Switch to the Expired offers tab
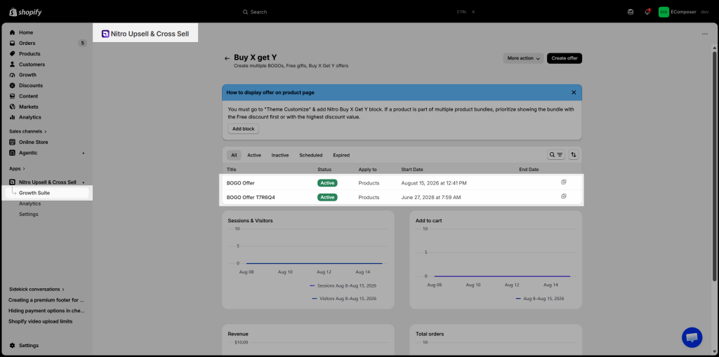 coord(341,156)
